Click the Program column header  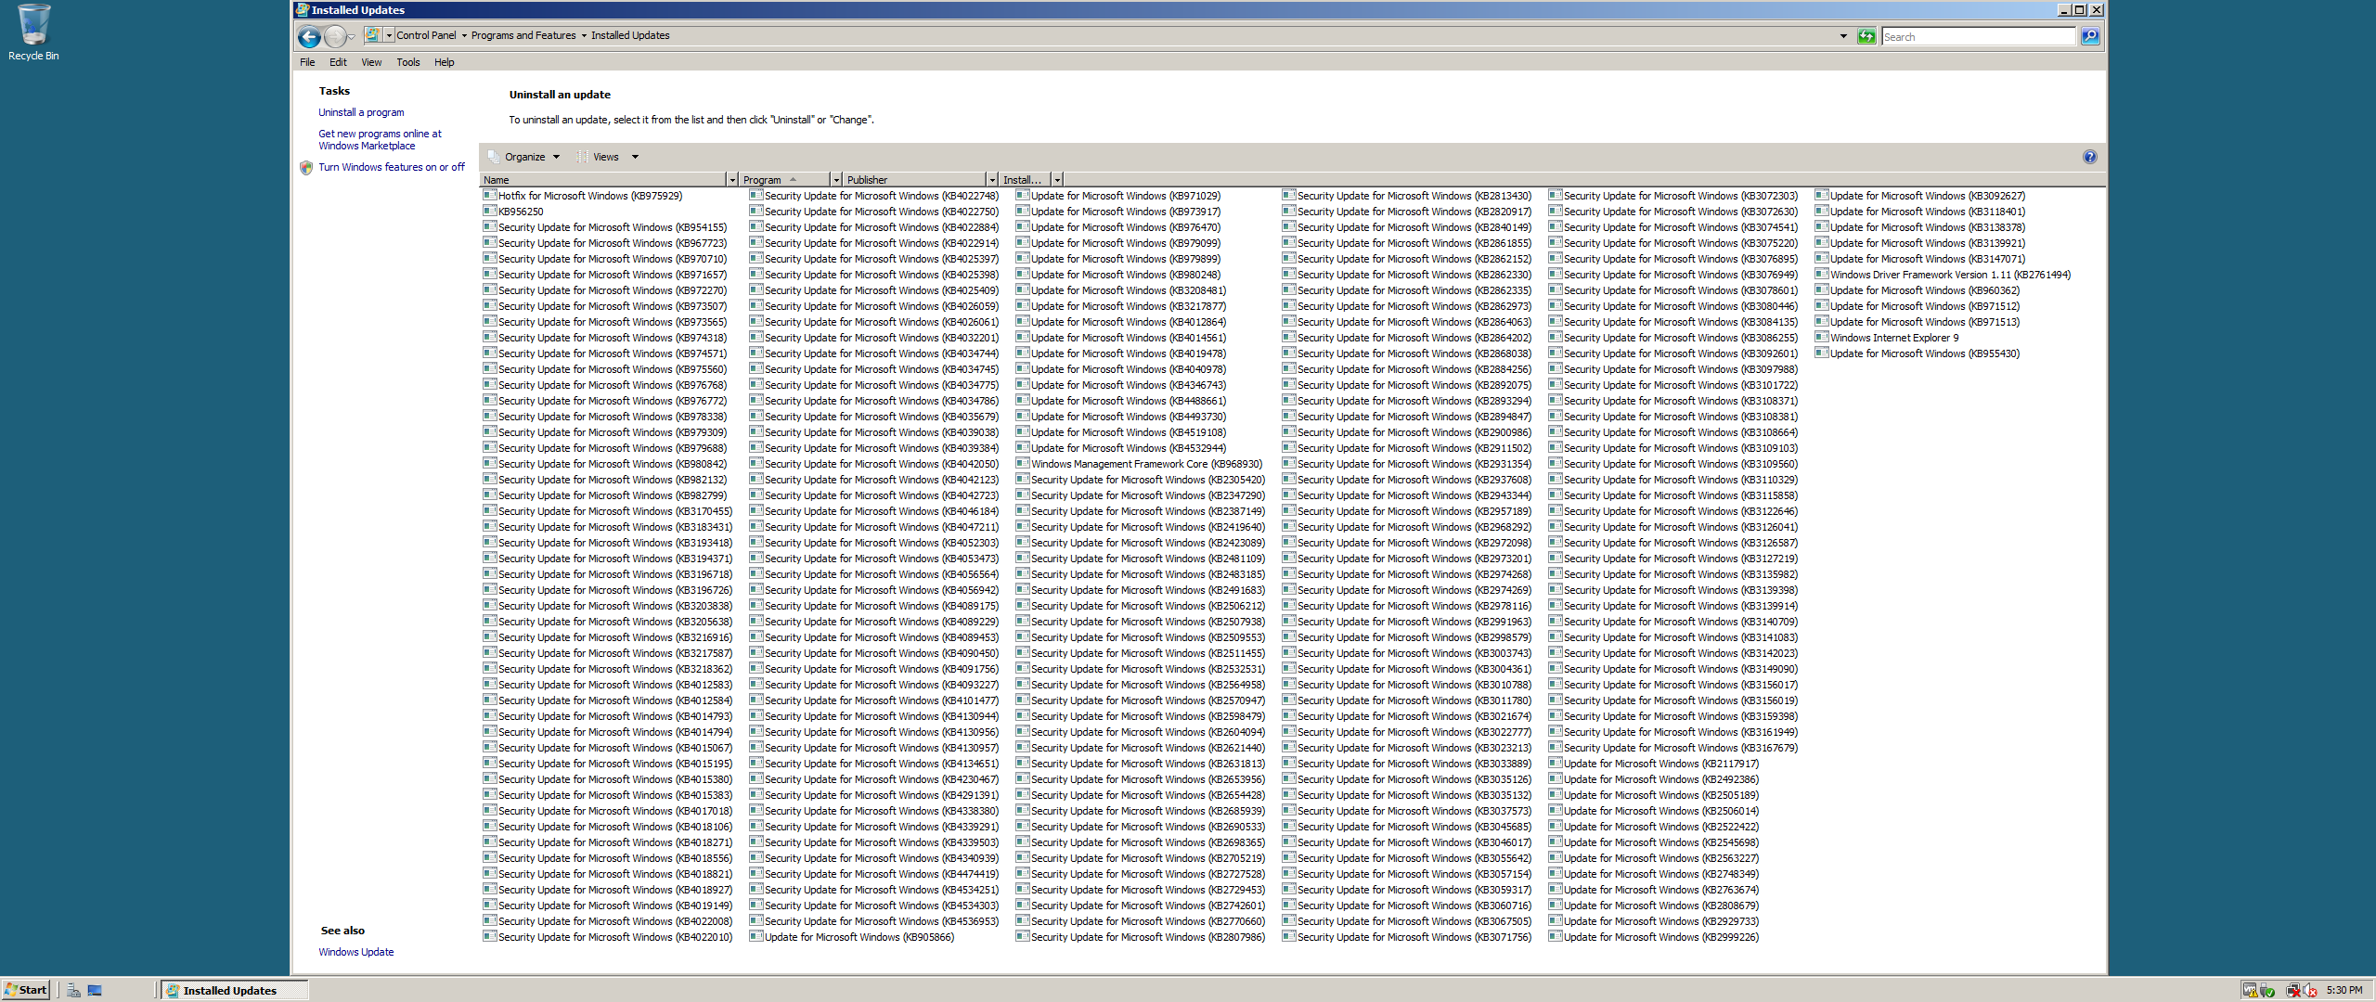coord(784,180)
